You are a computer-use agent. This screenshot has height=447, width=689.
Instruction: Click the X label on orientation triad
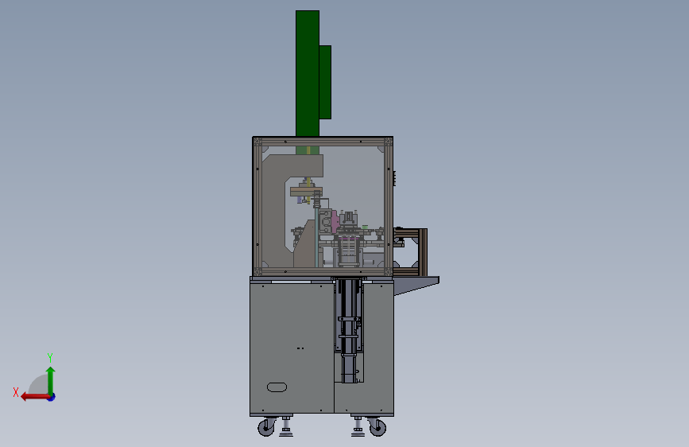[16, 392]
